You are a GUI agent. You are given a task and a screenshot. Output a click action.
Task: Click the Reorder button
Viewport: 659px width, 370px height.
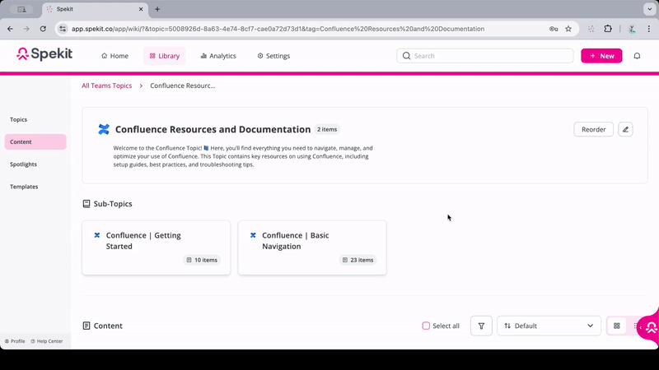click(x=593, y=129)
